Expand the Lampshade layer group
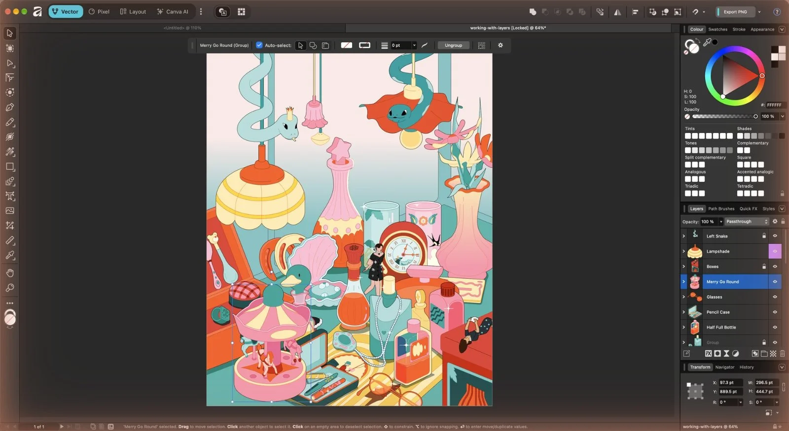The width and height of the screenshot is (789, 431). point(683,251)
